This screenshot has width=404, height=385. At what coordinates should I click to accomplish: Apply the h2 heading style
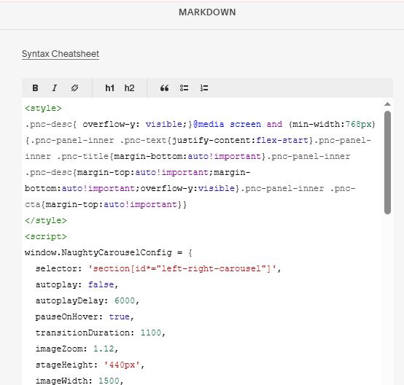[x=129, y=88]
